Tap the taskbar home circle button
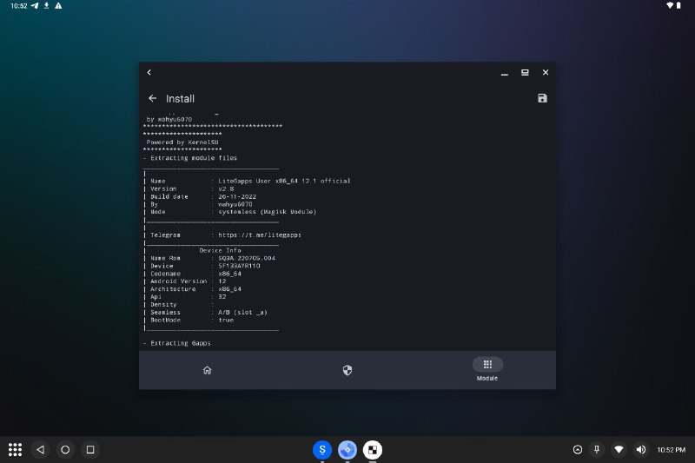695x463 pixels. (x=65, y=450)
